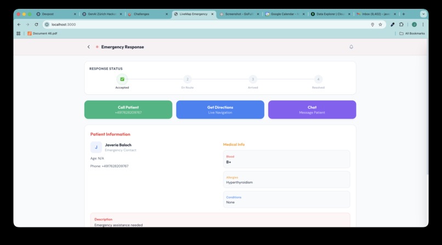Click the Phone +4917628209767 text

[x=109, y=166]
